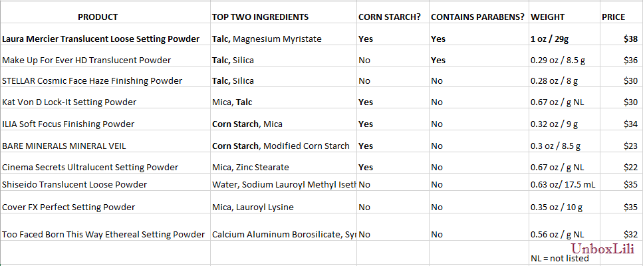Click the NL = not listed note

tap(560, 259)
